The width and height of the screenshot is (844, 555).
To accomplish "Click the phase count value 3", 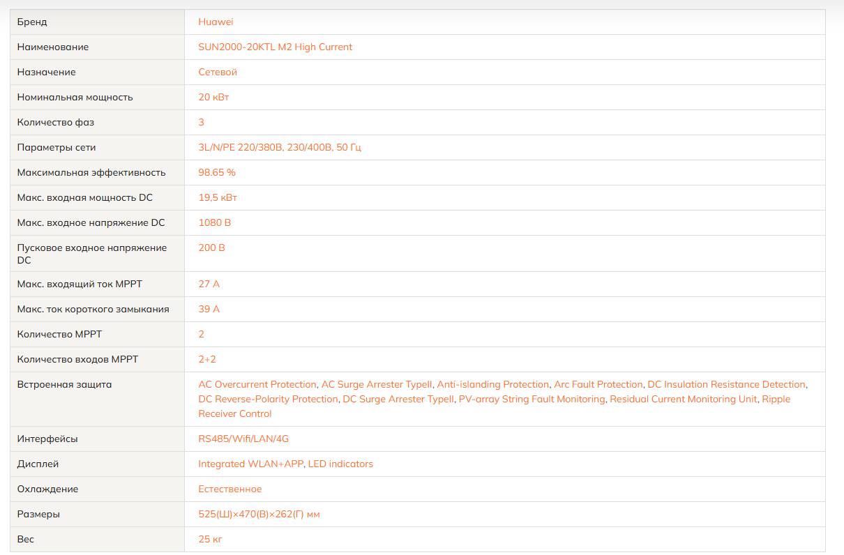I will point(202,122).
